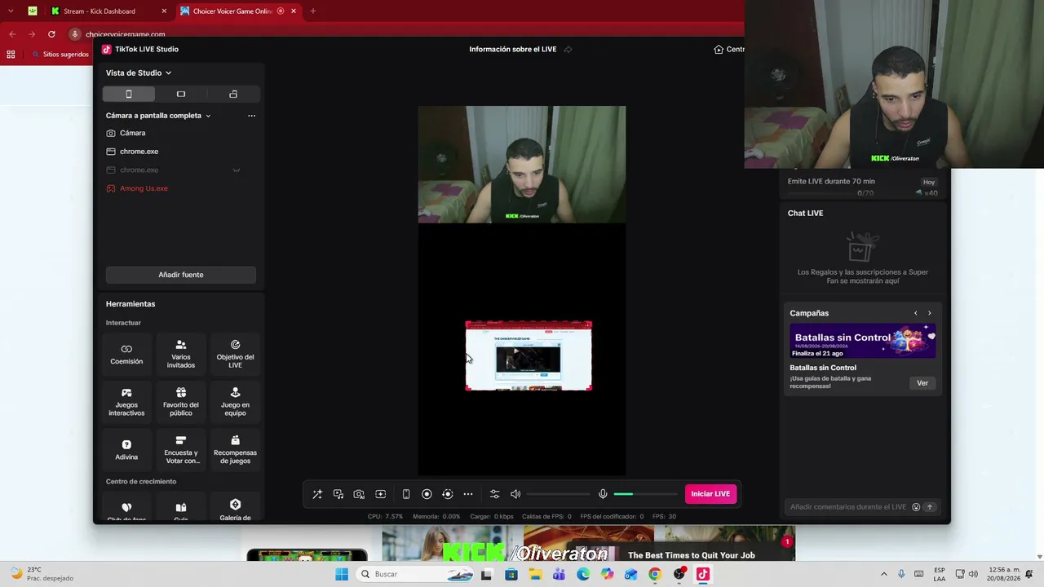Open the Favorito del público tool
This screenshot has width=1044, height=587.
tap(181, 403)
